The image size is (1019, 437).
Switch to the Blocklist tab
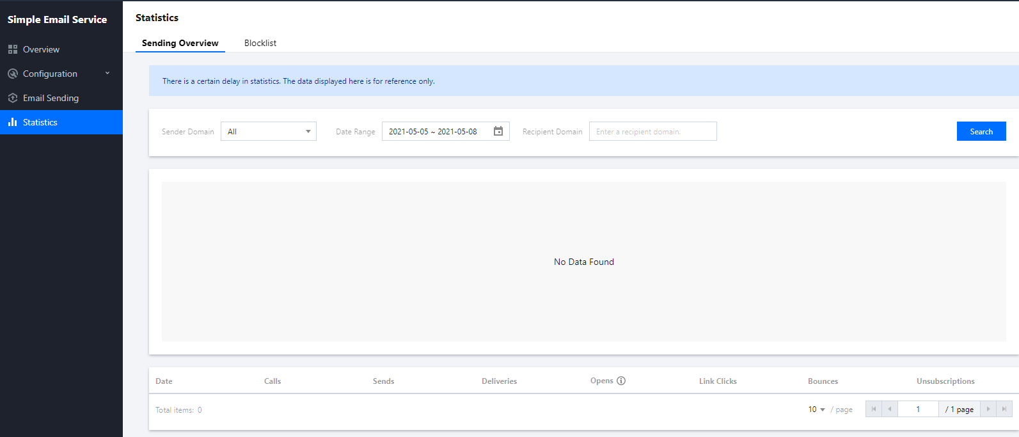coord(260,43)
